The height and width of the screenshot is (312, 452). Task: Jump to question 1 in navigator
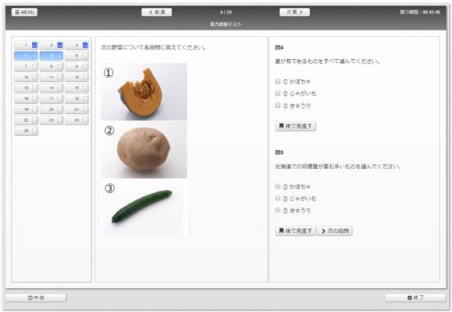tap(26, 45)
